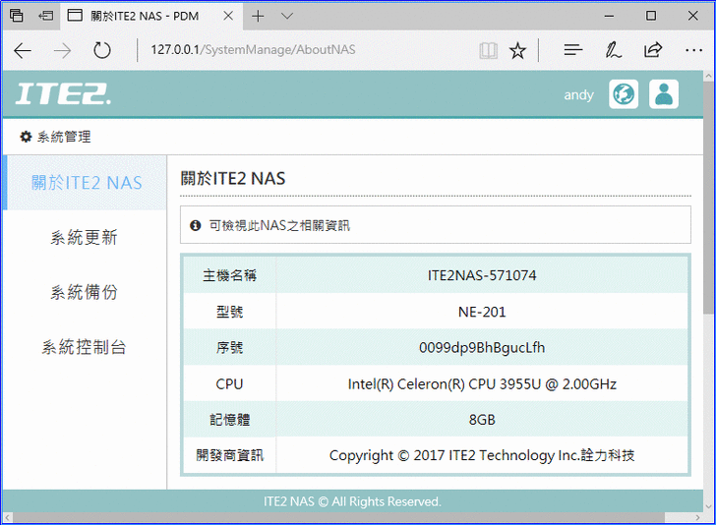Go back with browser back arrow
This screenshot has height=525, width=716.
point(23,50)
